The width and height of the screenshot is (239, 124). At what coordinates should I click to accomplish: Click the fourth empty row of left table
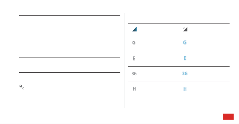click(70, 65)
